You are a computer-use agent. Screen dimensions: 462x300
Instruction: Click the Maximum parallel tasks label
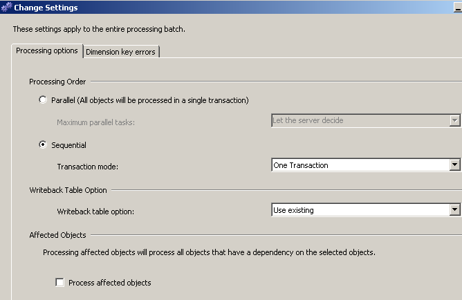pos(95,121)
